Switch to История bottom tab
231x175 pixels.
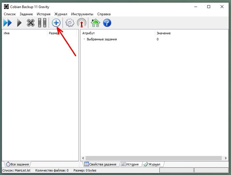tap(130, 164)
